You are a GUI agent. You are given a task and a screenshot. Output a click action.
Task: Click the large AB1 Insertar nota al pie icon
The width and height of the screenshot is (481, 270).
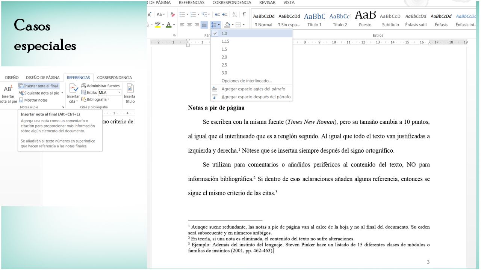pyautogui.click(x=8, y=89)
